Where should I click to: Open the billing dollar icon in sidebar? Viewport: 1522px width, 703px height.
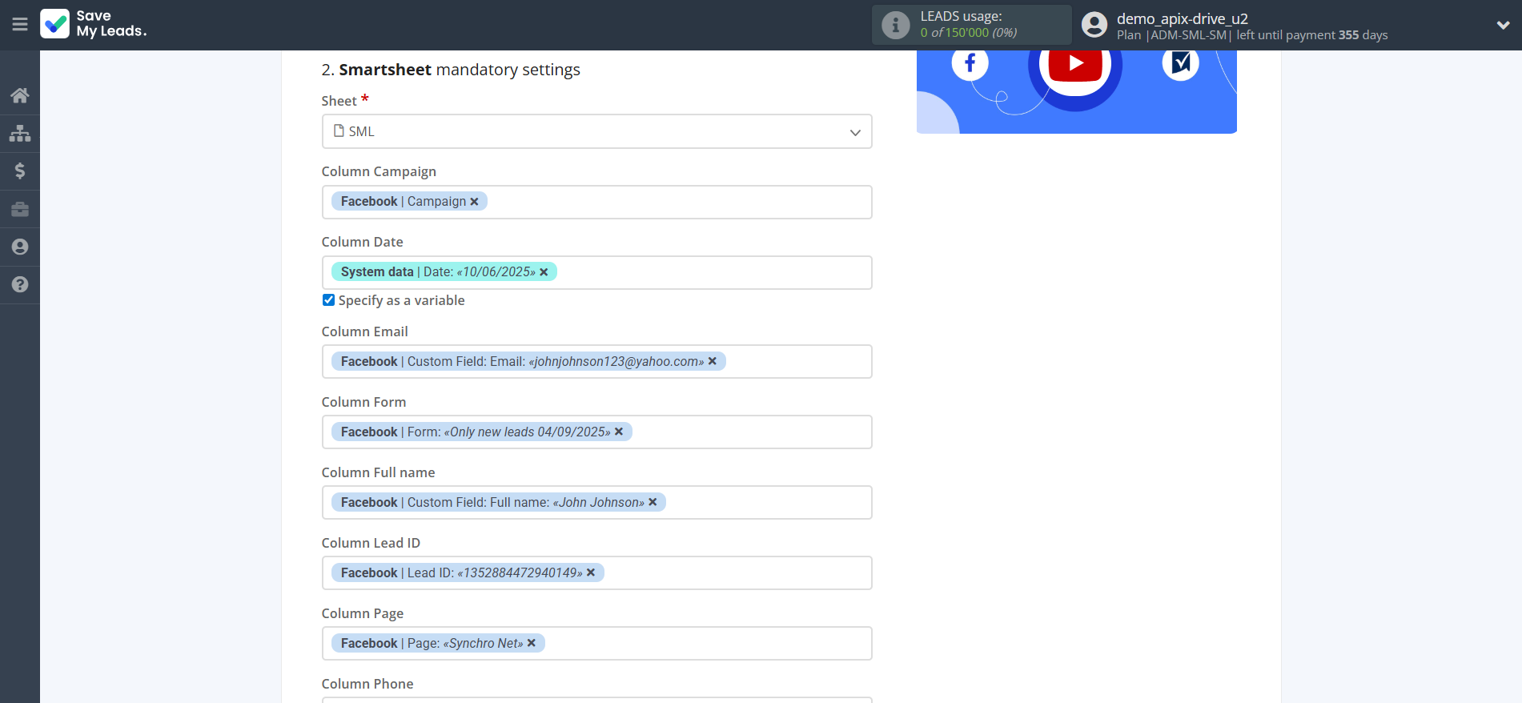(x=20, y=171)
